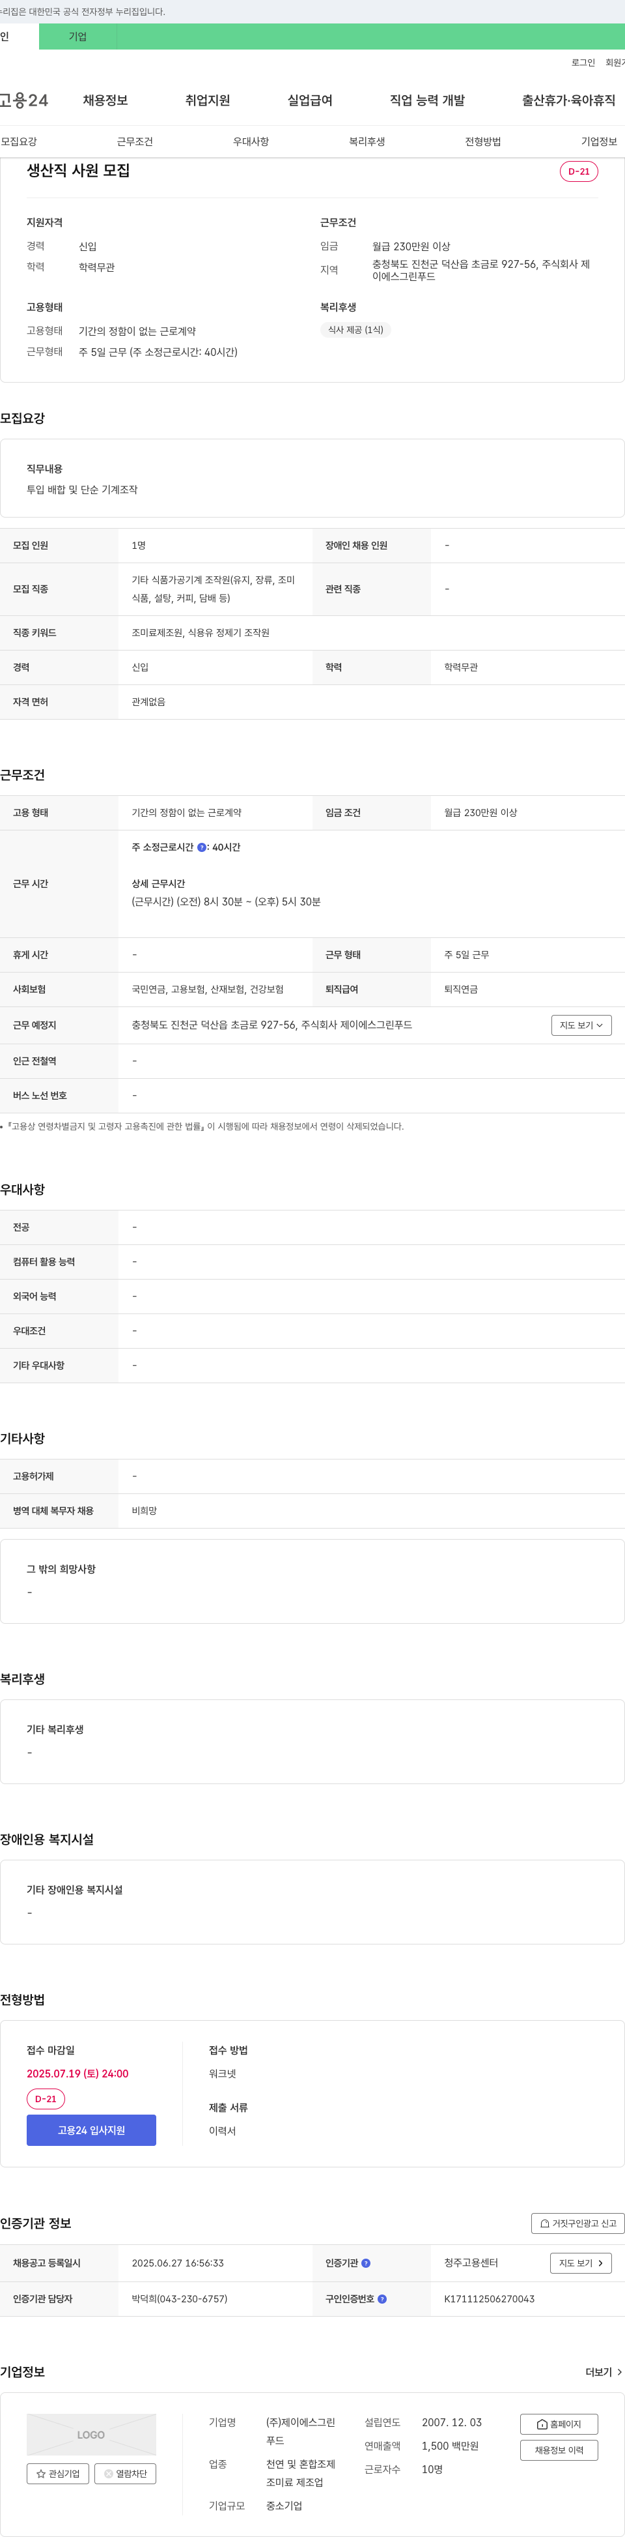Click 더보기 in 기업정보 section
The image size is (625, 2537).
604,2371
